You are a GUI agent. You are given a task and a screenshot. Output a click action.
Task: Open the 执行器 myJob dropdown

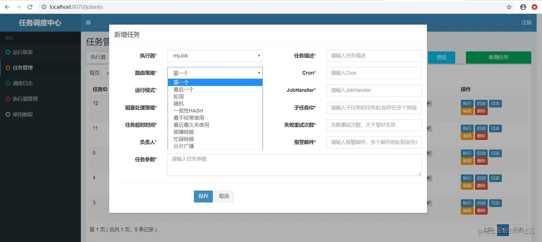(215, 56)
